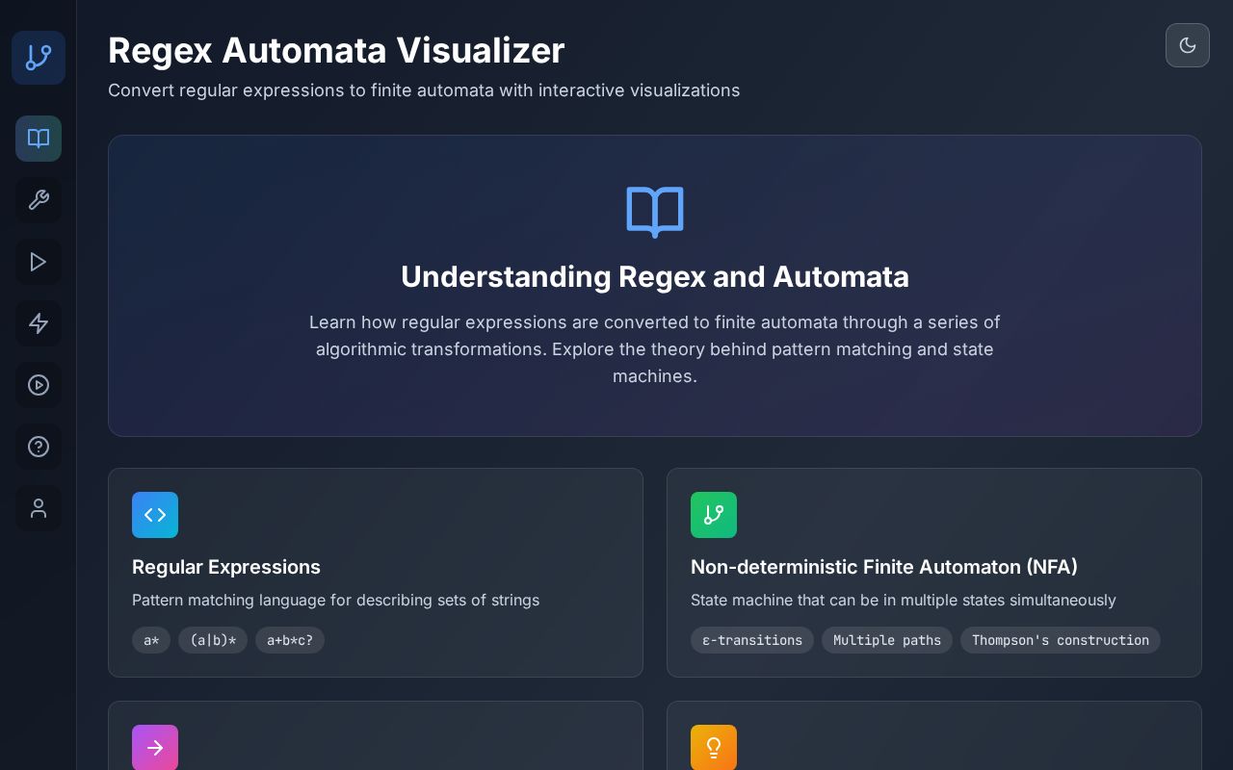1233x770 pixels.
Task: Select the play triangle icon in sidebar
Action: (x=39, y=262)
